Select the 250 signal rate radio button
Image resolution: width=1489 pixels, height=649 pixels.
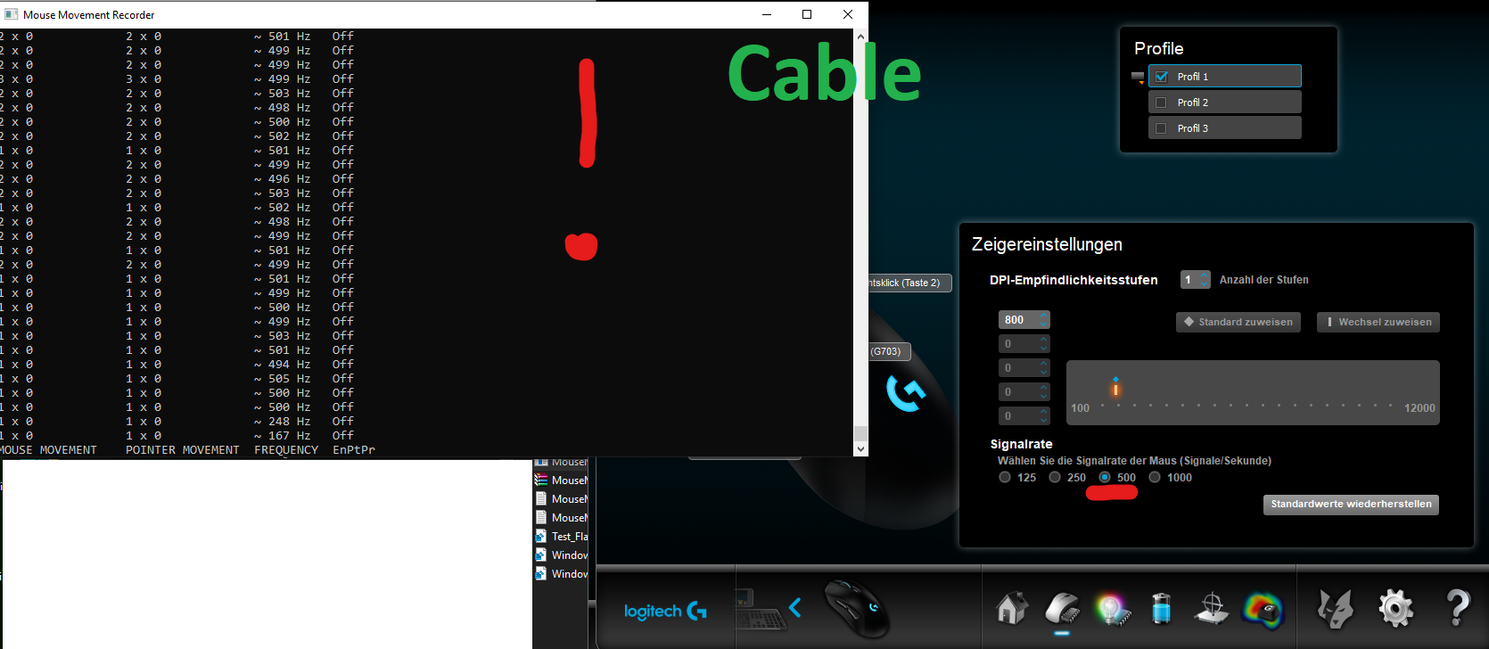(x=1055, y=477)
